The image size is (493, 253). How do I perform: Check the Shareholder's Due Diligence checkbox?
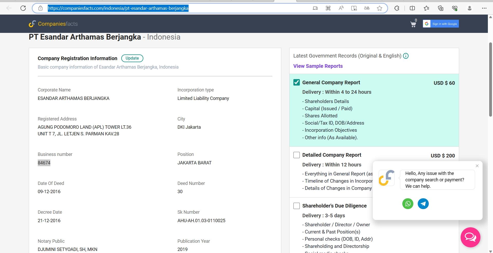coord(296,206)
